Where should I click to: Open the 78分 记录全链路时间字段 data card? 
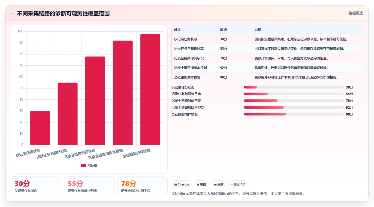coord(142,186)
